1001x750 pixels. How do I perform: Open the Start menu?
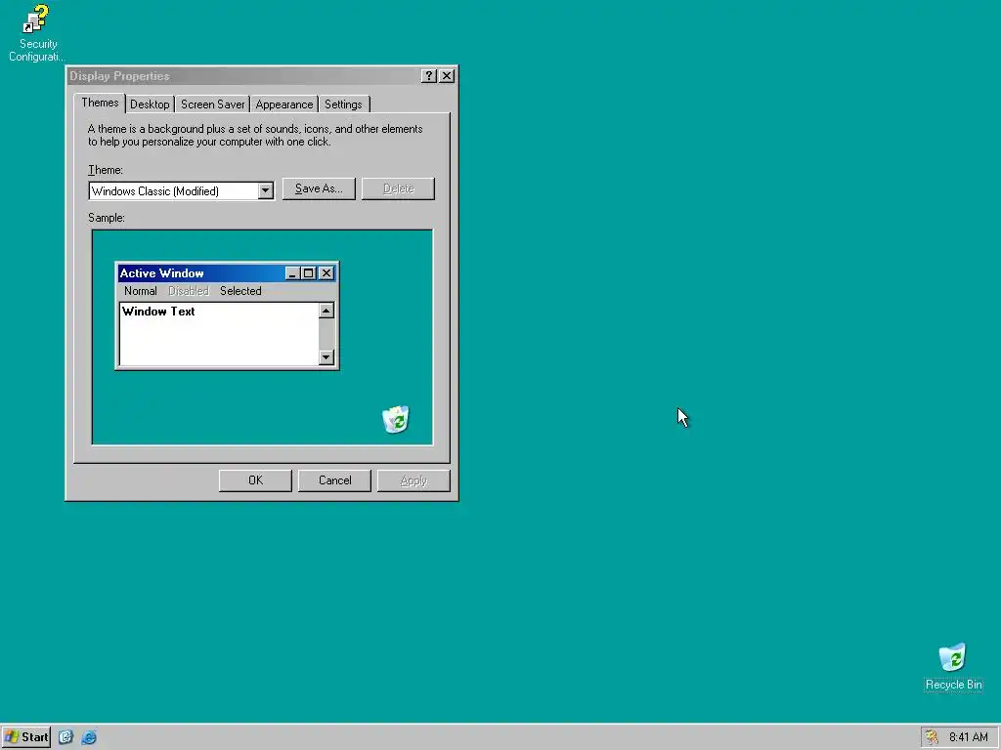[26, 737]
